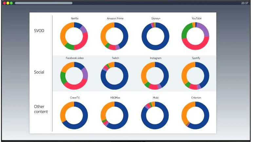The width and height of the screenshot is (253, 142).
Task: Select the 'Twitch' chart title
Action: [x=115, y=58]
